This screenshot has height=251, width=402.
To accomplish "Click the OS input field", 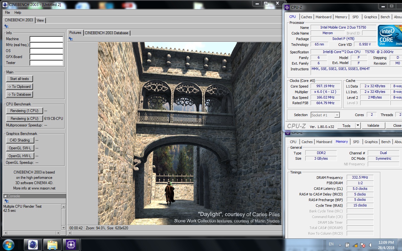I will 46,51.
